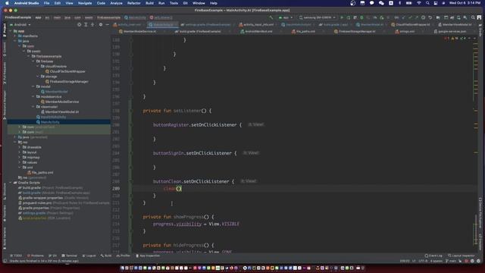Open the TODO tool window
The width and height of the screenshot is (485, 273).
[x=16, y=256]
